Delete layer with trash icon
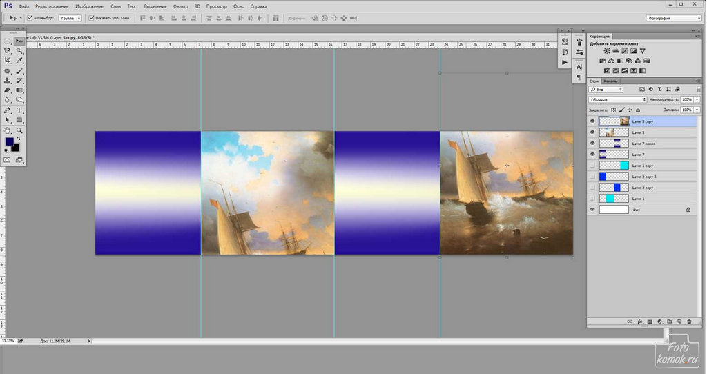The height and width of the screenshot is (374, 707). (x=689, y=322)
